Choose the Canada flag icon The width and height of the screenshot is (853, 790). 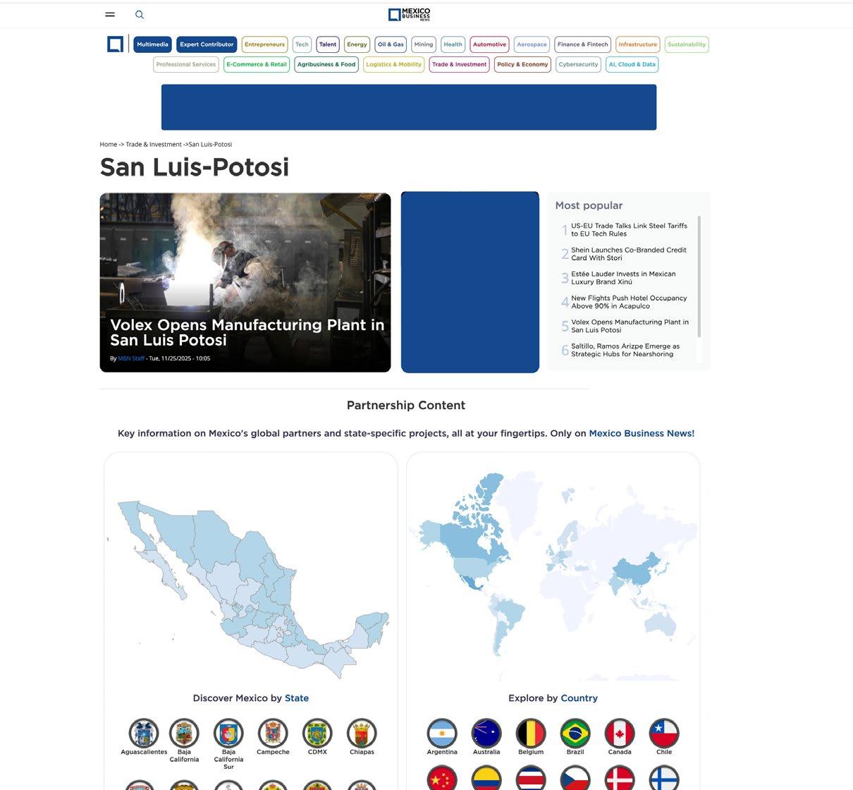pos(620,734)
